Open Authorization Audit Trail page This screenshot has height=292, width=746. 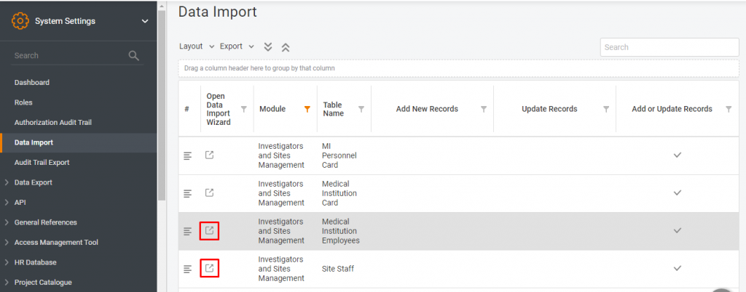click(53, 123)
